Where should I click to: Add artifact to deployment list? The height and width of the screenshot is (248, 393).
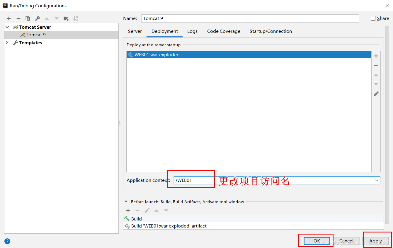(x=376, y=56)
